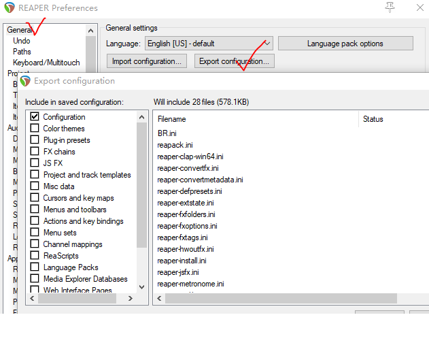Screen dimensions: 429x362
Task: Enable Language Packs in export
Action: pos(35,267)
